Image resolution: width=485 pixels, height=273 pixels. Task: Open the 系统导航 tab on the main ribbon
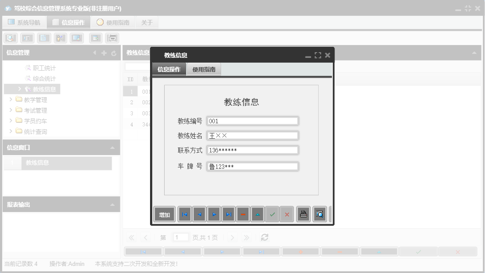tap(24, 22)
